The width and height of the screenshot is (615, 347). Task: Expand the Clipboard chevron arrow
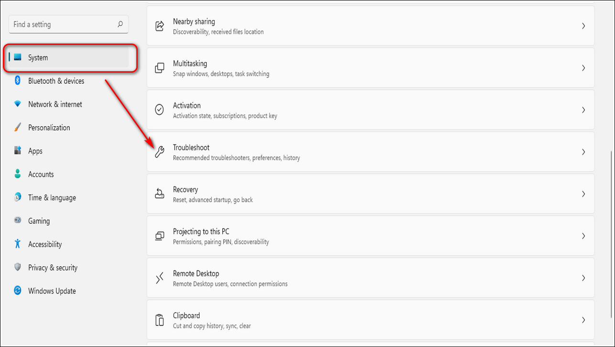click(583, 320)
